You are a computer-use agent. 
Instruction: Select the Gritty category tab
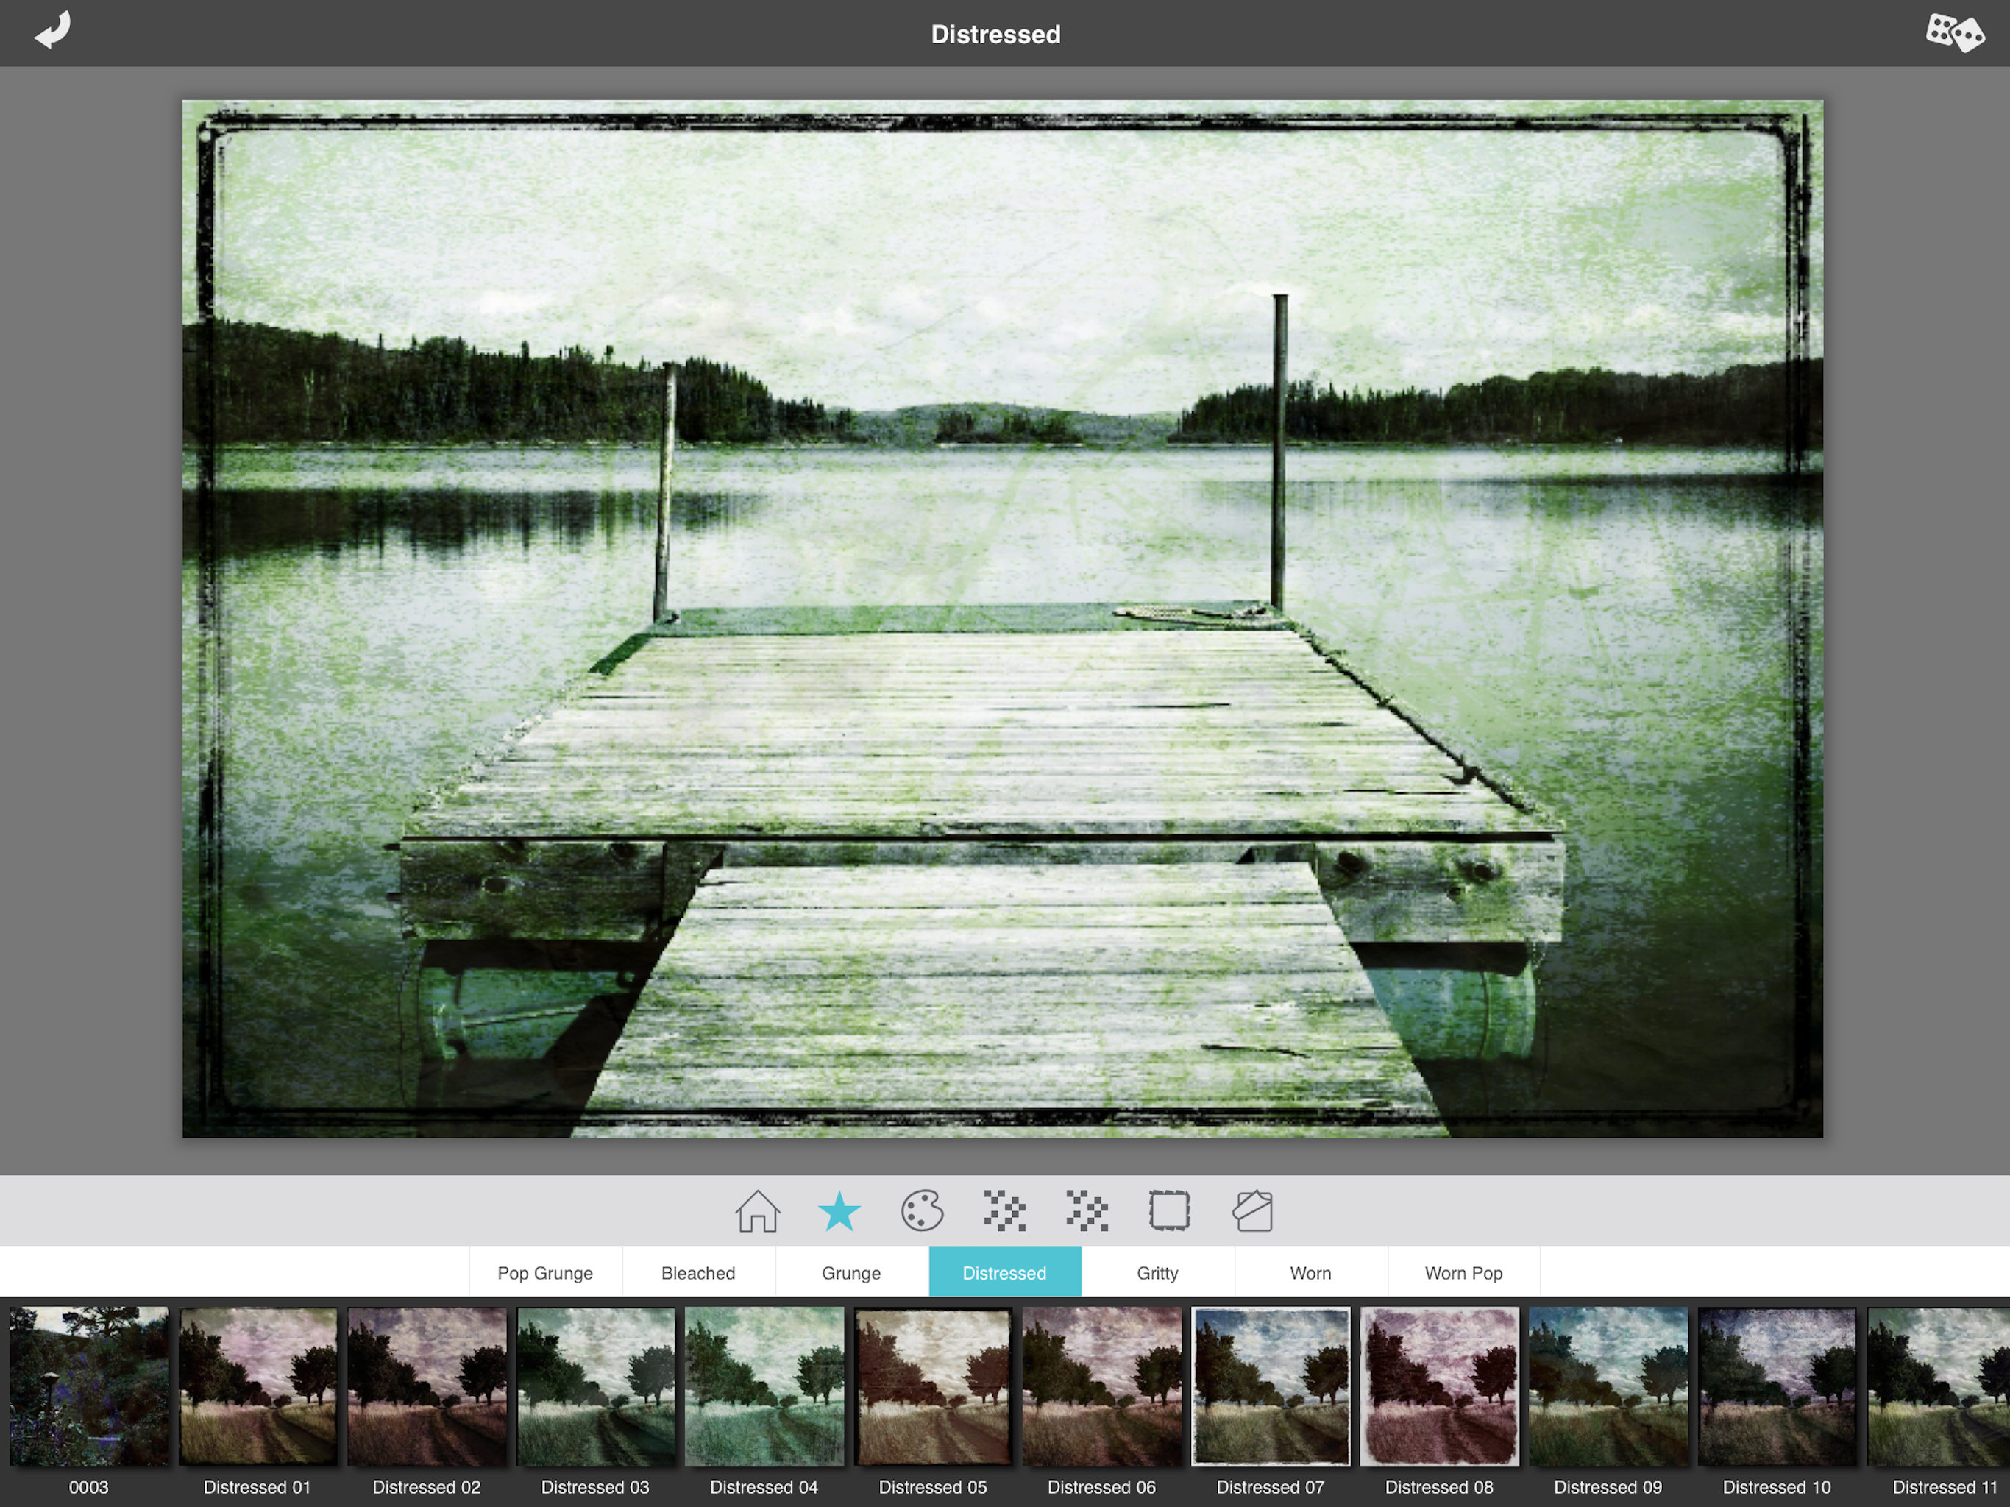tap(1157, 1272)
